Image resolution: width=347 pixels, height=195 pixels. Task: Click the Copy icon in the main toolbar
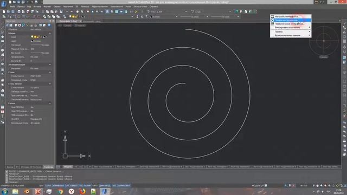pos(47,11)
